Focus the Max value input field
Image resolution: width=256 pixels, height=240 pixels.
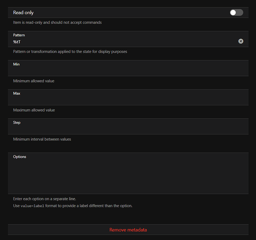click(125, 100)
